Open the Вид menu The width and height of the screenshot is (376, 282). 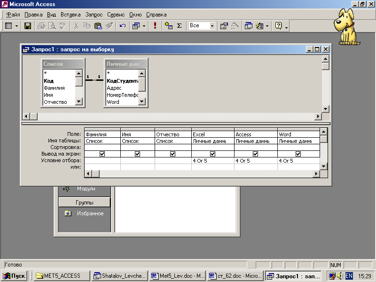[x=51, y=15]
